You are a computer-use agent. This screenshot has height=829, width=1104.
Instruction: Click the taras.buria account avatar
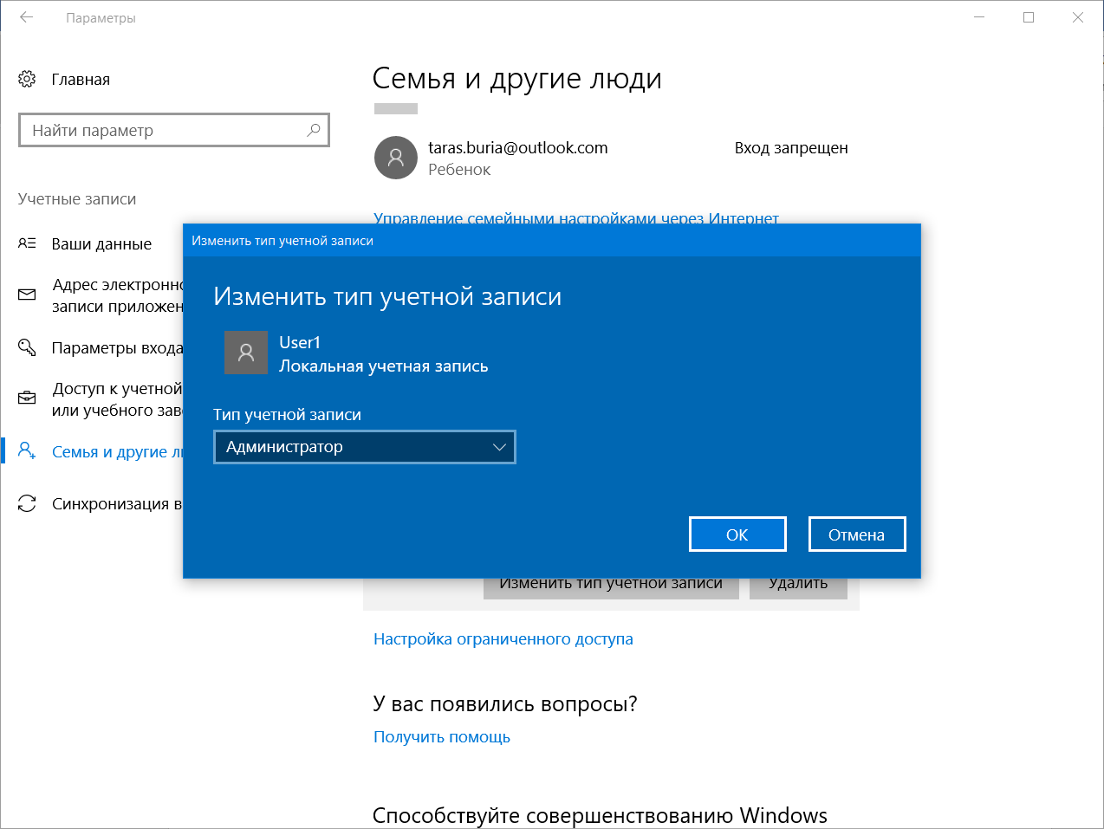(x=396, y=158)
